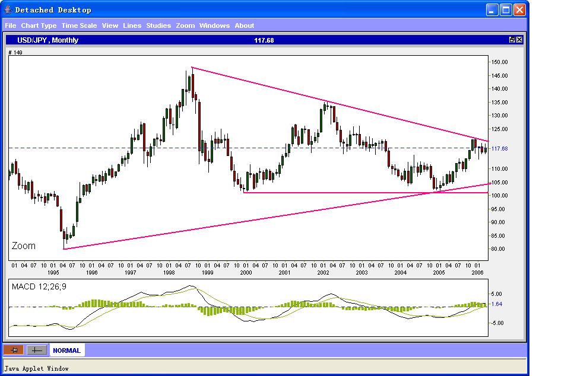
Task: Open the Time Scale menu
Action: pos(78,26)
